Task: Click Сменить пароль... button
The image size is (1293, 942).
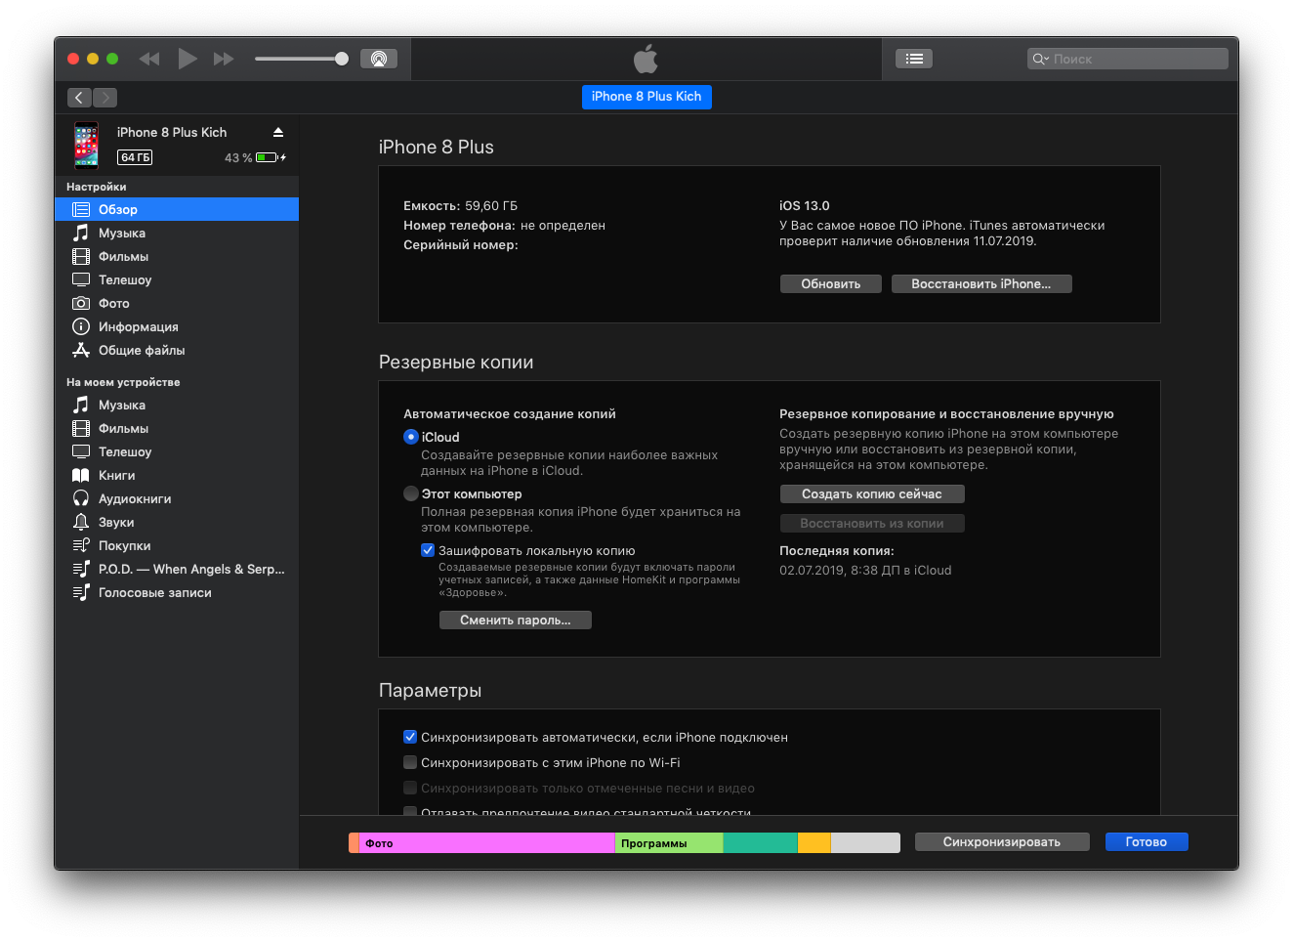Action: [516, 621]
